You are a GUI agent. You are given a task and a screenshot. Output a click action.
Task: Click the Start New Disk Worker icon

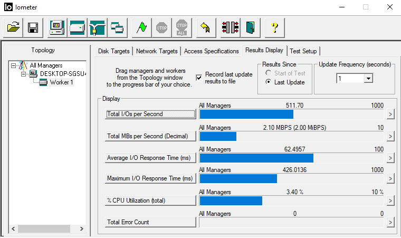[77, 28]
